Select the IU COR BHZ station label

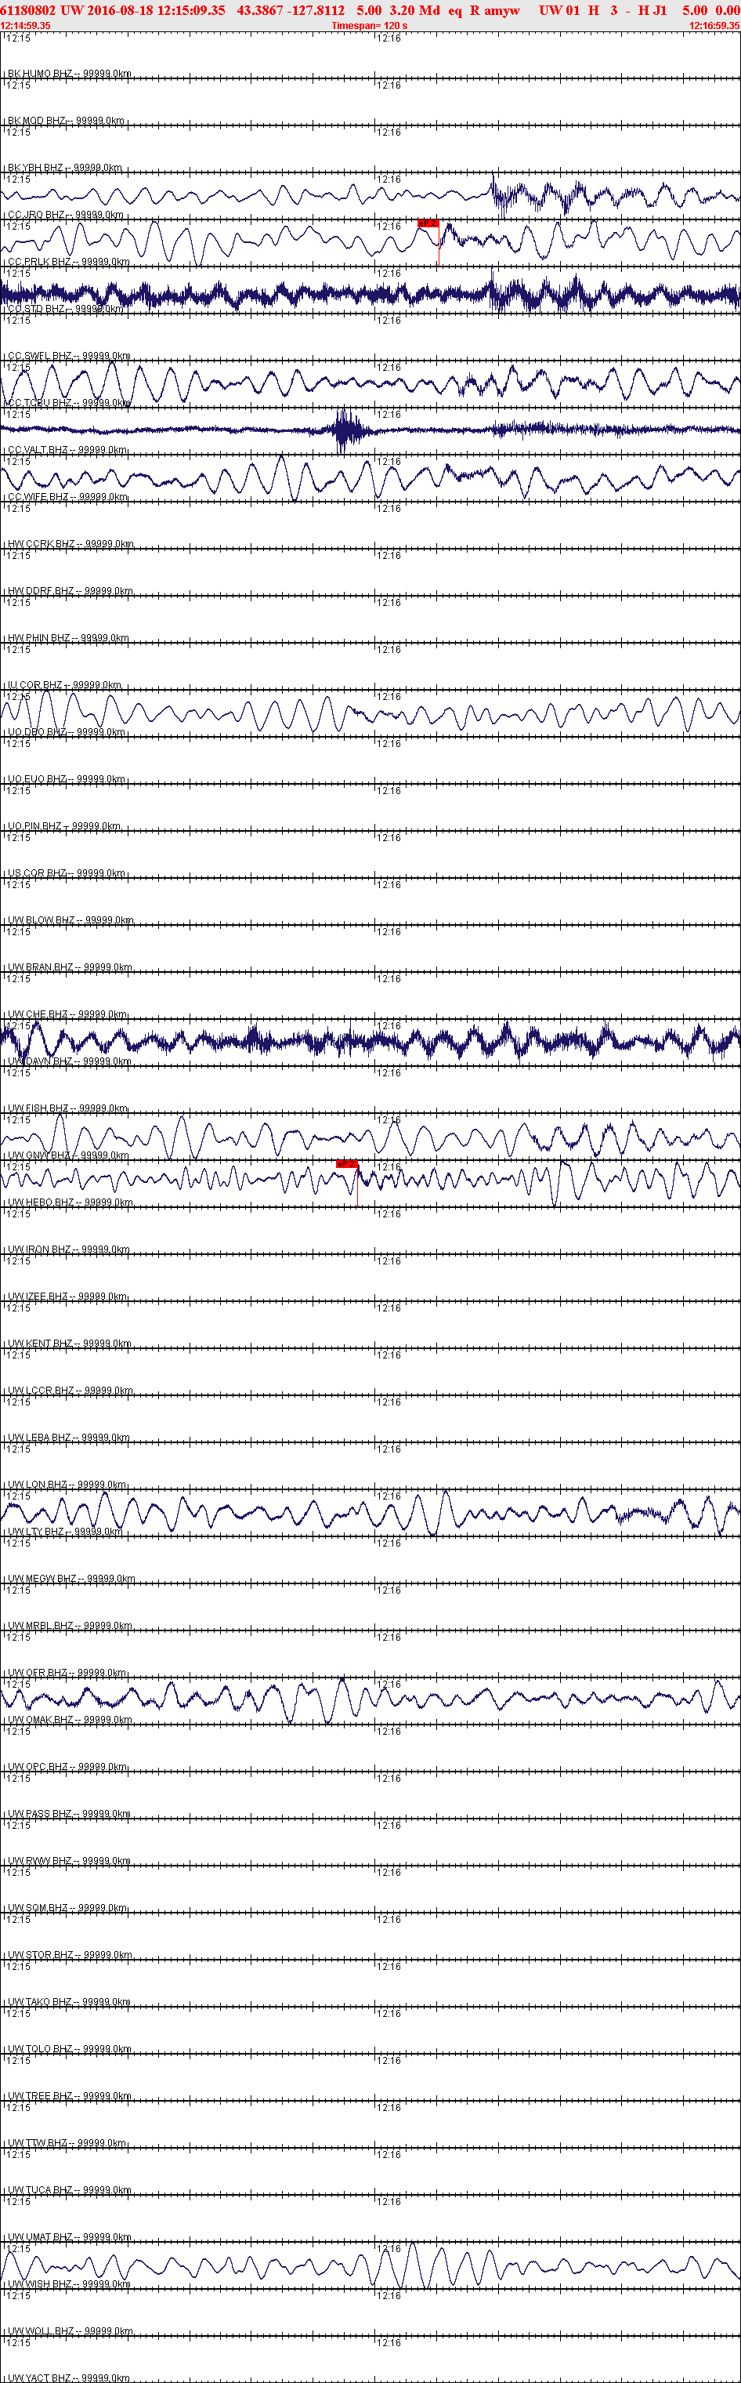(x=65, y=684)
